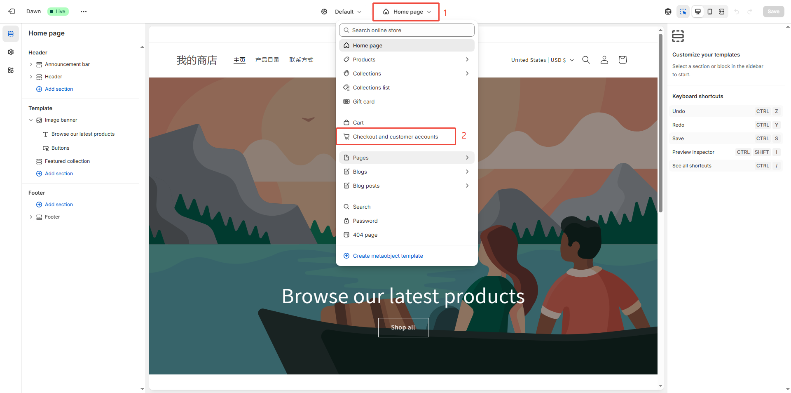Click the Search online store field
The width and height of the screenshot is (791, 393).
tap(407, 30)
